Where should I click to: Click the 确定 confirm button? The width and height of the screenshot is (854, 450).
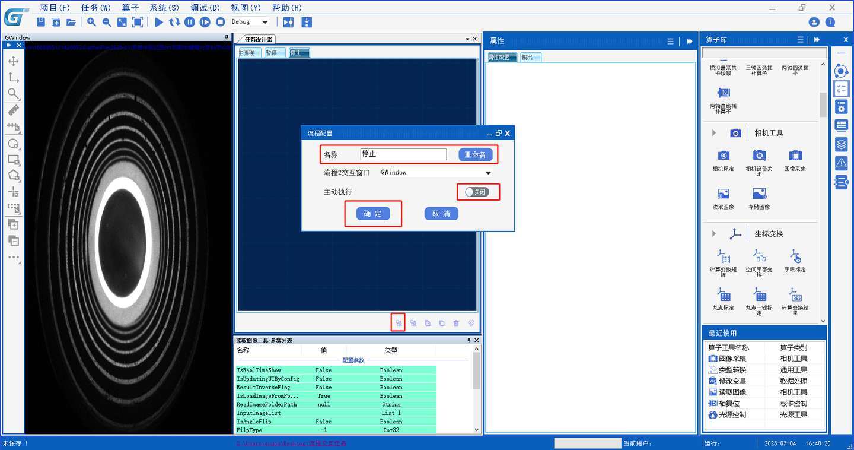(373, 214)
